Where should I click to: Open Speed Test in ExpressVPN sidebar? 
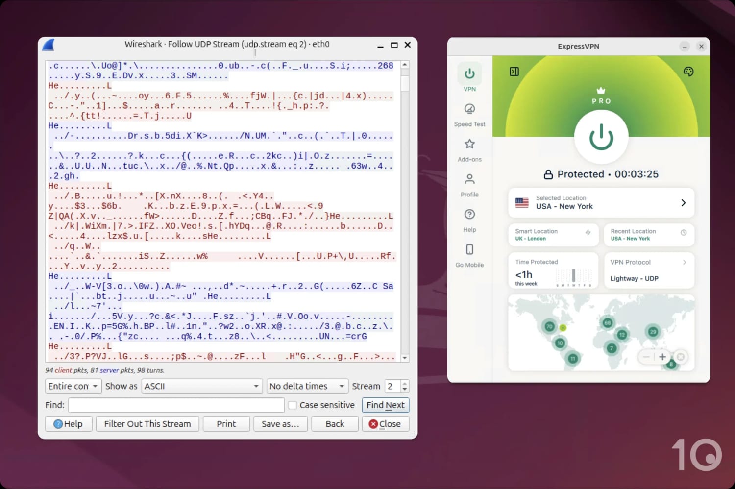tap(469, 115)
